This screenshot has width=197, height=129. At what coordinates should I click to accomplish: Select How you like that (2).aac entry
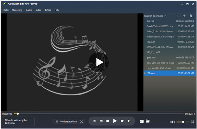click(x=170, y=68)
